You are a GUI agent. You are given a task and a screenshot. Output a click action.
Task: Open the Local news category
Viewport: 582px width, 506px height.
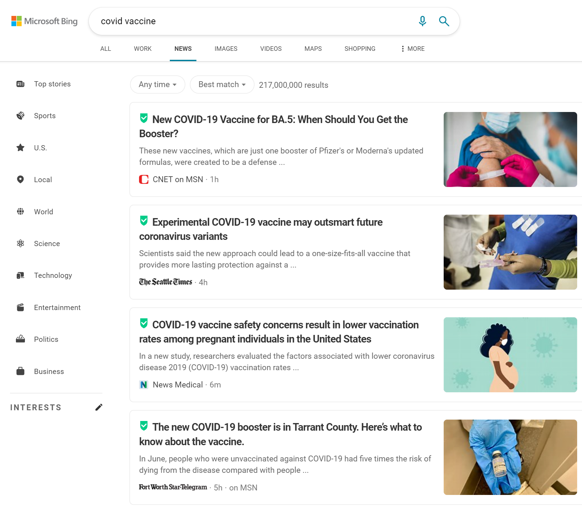click(x=43, y=180)
